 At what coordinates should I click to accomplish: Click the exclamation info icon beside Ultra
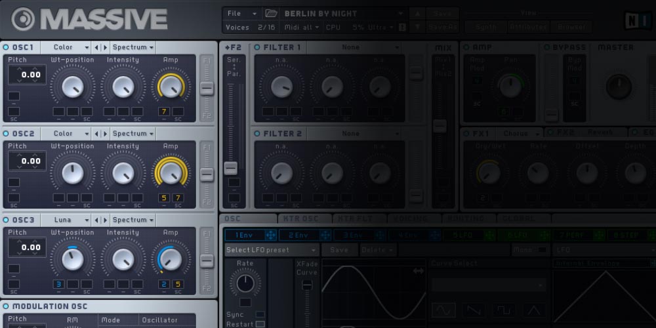pos(403,28)
